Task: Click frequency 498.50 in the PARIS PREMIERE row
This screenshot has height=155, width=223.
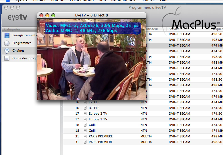Action: pos(217,142)
